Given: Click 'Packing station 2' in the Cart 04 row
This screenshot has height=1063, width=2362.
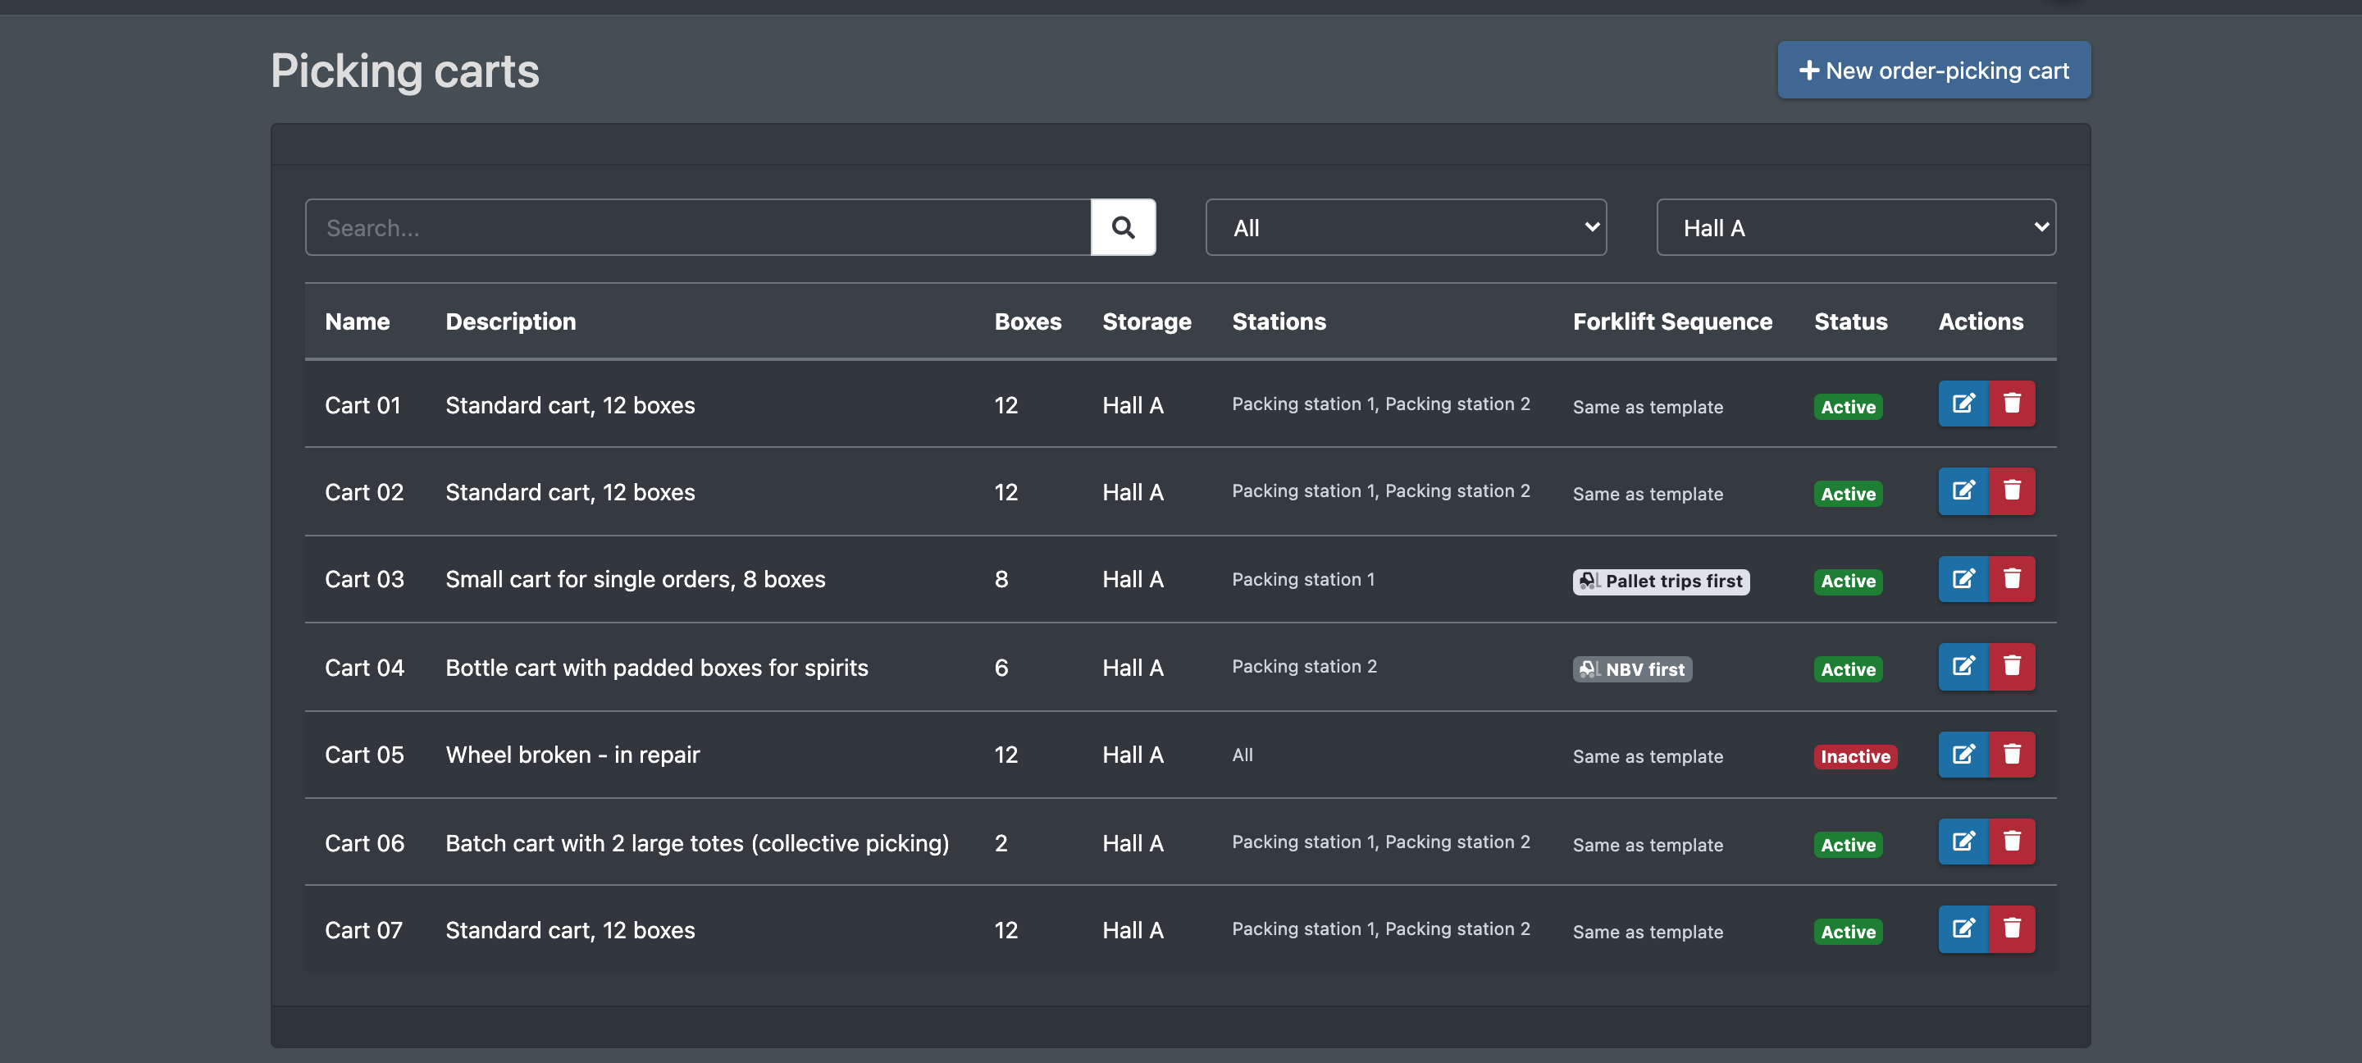Looking at the screenshot, I should coord(1304,666).
